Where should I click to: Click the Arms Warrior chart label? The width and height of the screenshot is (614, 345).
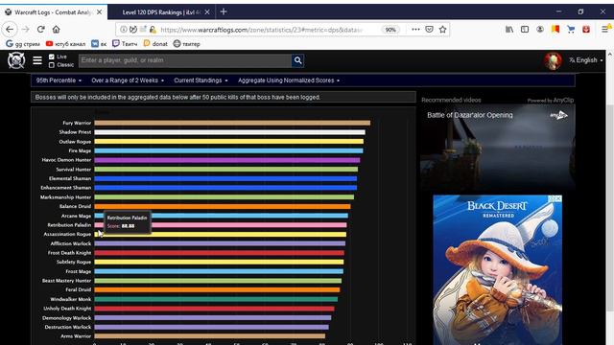pyautogui.click(x=76, y=336)
